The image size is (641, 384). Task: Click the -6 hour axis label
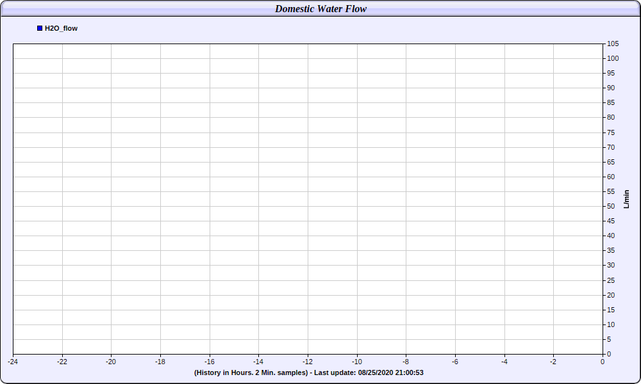(x=455, y=362)
